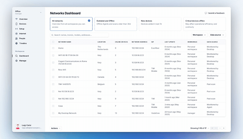Select the Outdated and Offline card
Screen dimensions: 243x139
click(115, 24)
